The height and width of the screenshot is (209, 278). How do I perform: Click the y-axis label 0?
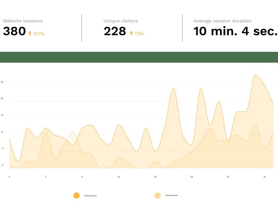3,165
